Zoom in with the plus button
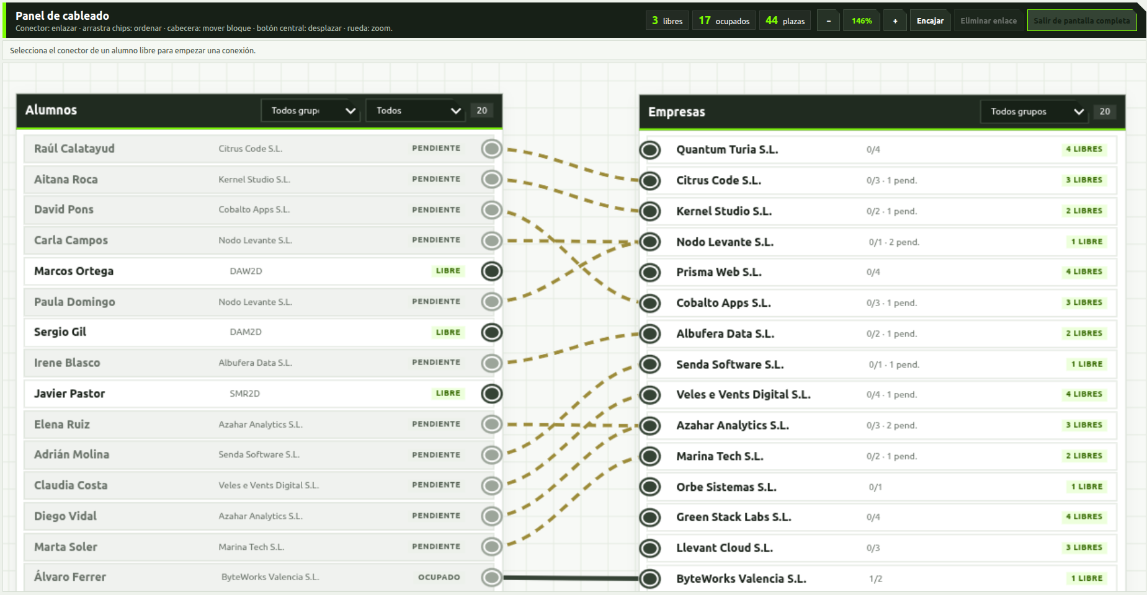 tap(895, 20)
